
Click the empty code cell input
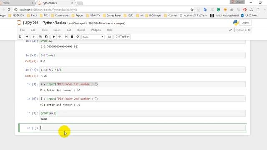[x=143, y=128]
